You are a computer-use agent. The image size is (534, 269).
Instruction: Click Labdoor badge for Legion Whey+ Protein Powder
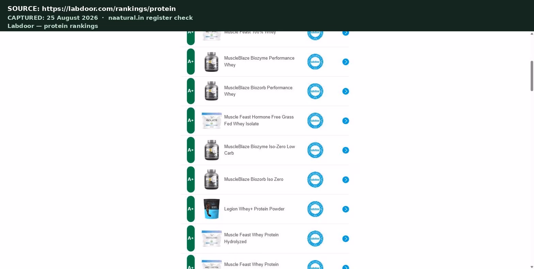(315, 209)
